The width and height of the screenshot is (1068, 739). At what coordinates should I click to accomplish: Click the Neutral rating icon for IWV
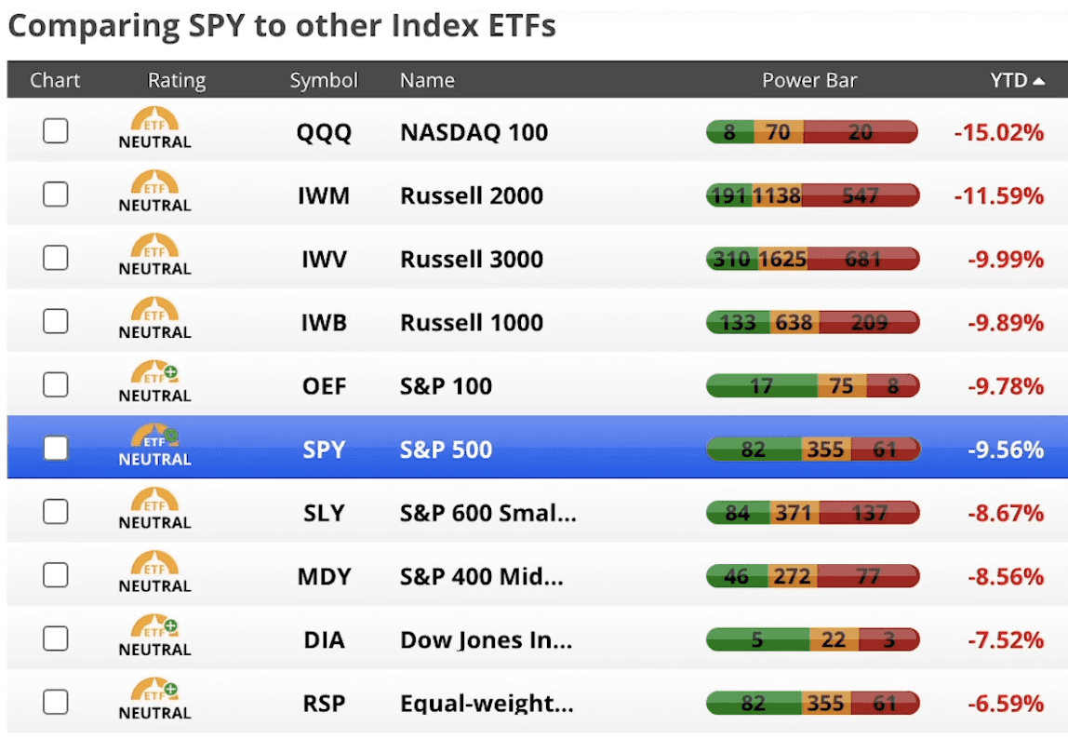154,254
